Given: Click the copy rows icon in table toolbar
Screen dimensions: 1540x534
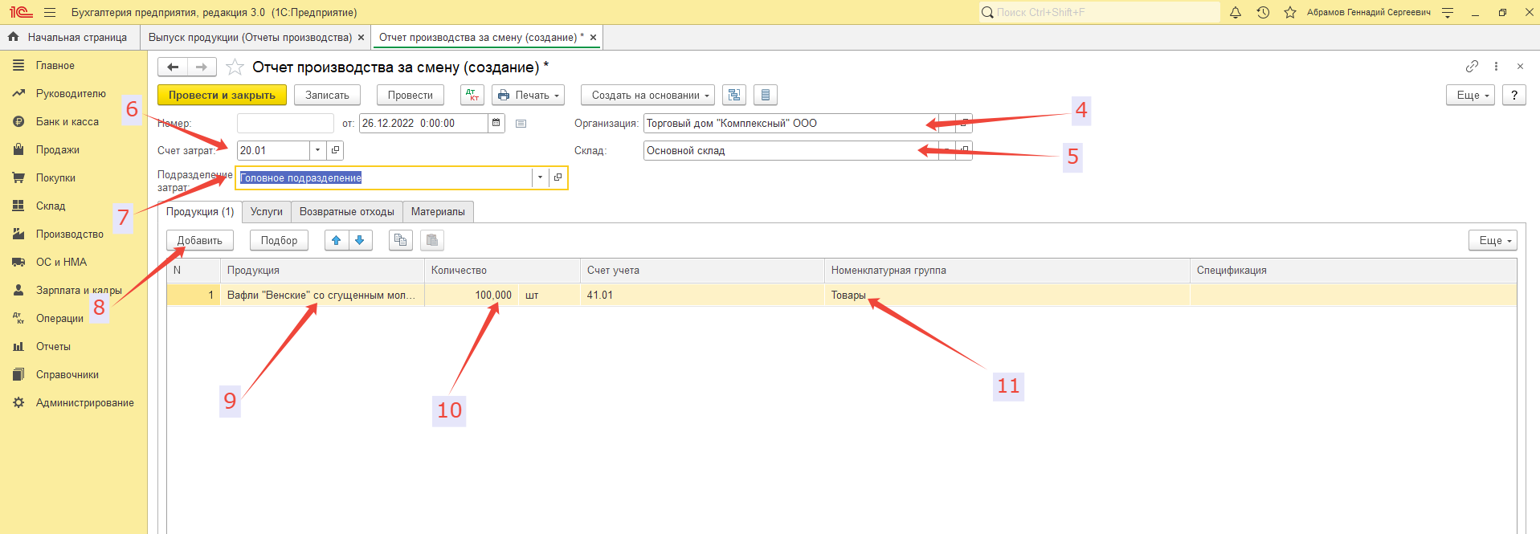Looking at the screenshot, I should [400, 240].
